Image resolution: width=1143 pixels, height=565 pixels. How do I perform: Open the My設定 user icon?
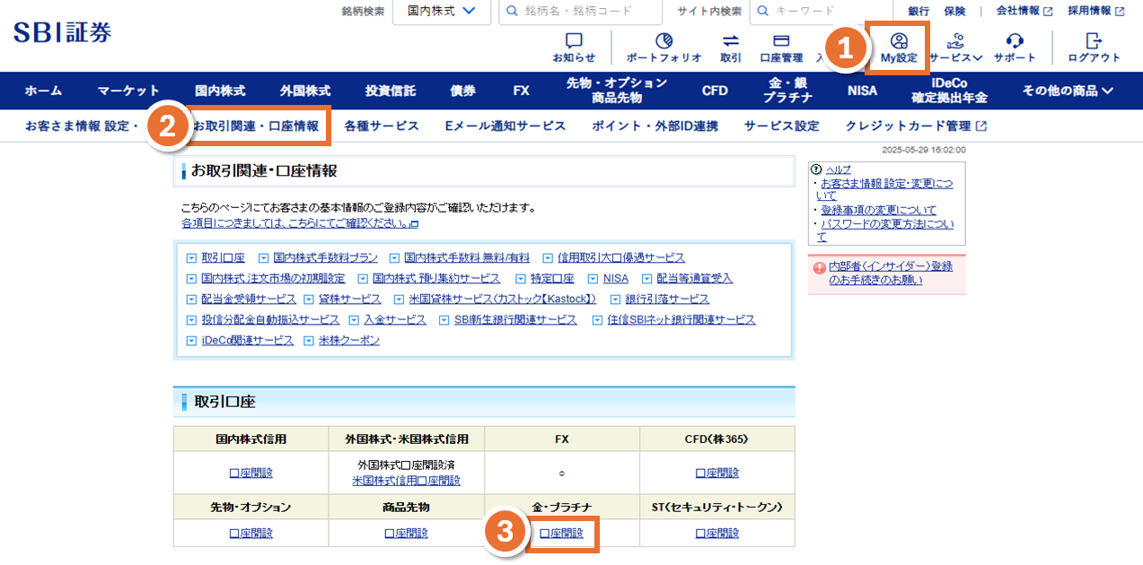tap(899, 41)
